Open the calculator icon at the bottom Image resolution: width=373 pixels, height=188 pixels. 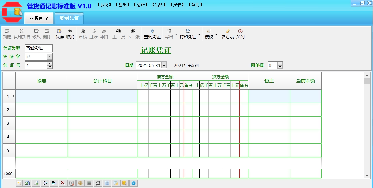[x=89, y=183]
